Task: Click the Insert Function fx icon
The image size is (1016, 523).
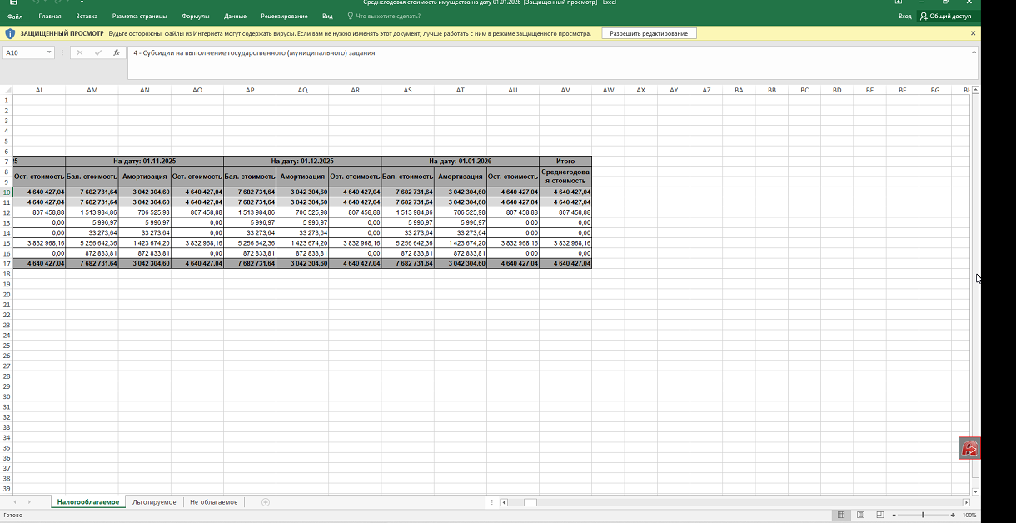Action: [117, 52]
